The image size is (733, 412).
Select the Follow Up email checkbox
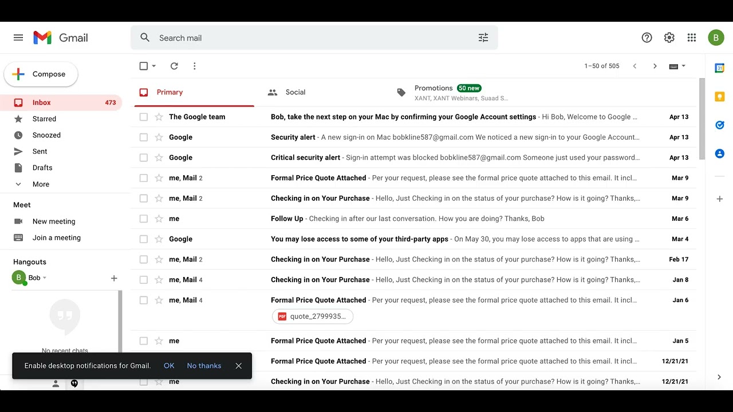pos(144,219)
